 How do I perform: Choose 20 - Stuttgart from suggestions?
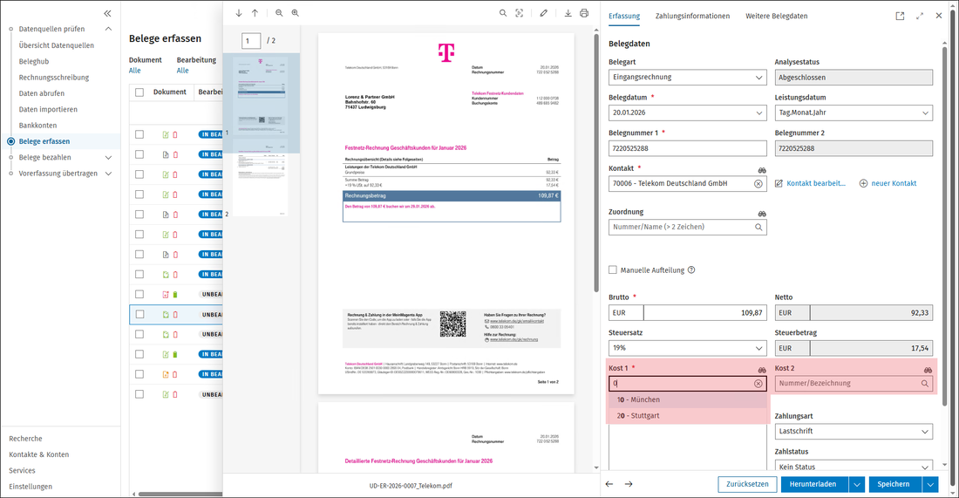tap(688, 415)
